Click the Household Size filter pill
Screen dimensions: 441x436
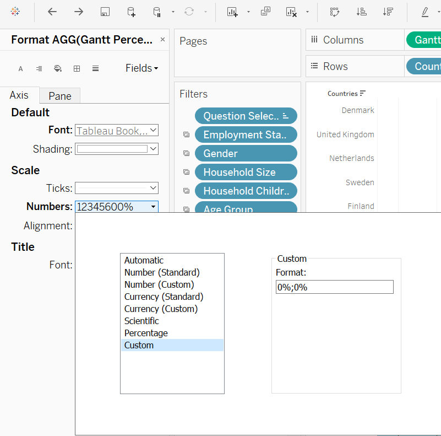(x=246, y=172)
